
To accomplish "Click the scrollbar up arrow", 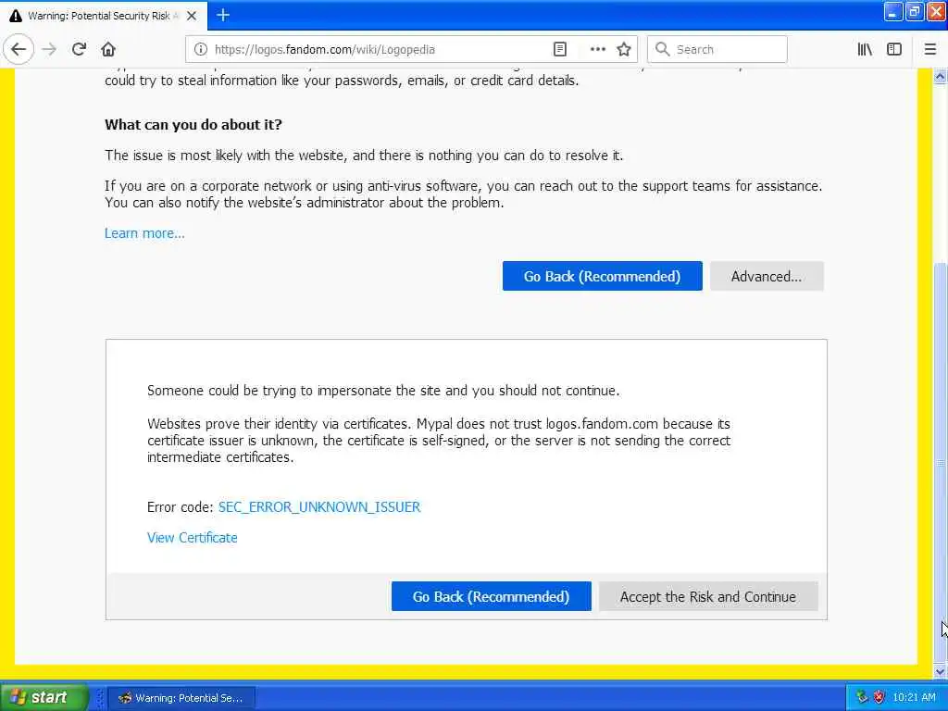I will click(940, 77).
